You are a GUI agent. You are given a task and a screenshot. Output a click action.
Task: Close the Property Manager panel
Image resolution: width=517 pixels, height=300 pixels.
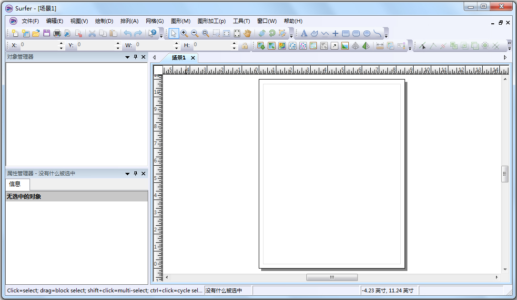(143, 173)
